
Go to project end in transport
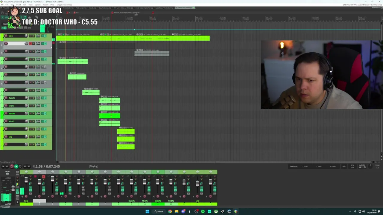(7, 166)
